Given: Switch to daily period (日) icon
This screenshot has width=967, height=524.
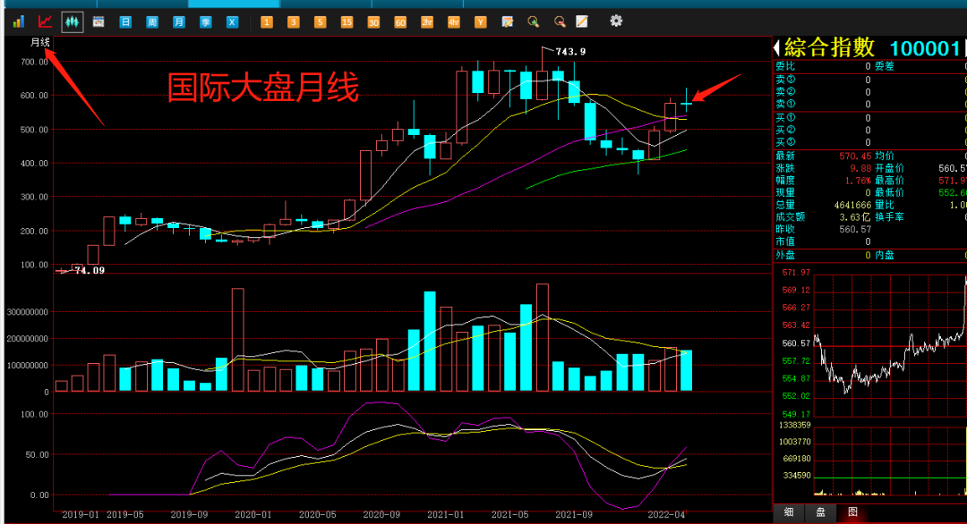Looking at the screenshot, I should [125, 22].
